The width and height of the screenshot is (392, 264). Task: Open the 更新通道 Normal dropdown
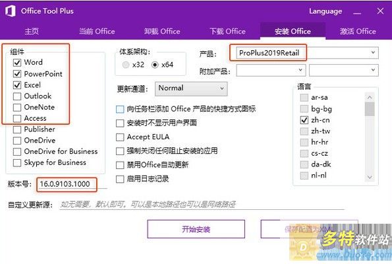[x=191, y=88]
